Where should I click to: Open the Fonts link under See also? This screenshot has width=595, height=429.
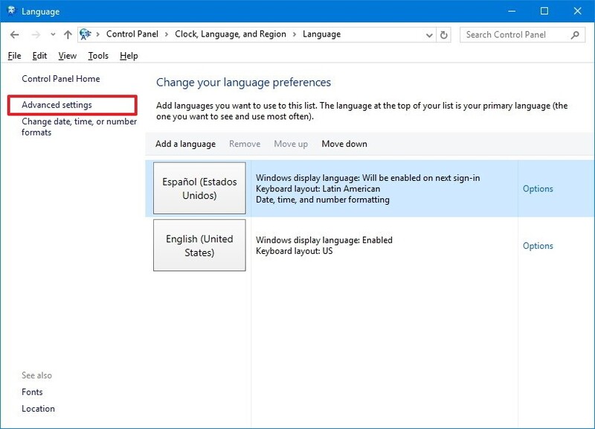32,392
